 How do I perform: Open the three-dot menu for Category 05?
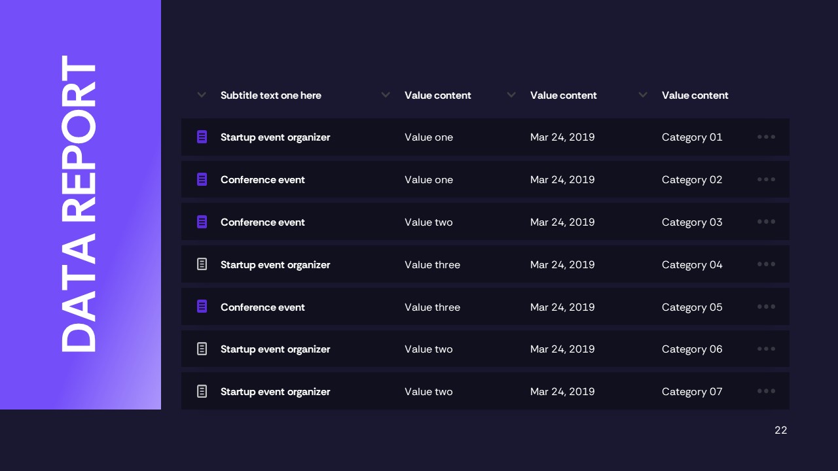766,307
